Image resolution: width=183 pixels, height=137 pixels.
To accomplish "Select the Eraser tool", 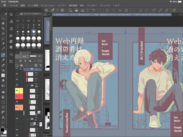I will click(x=3, y=80).
